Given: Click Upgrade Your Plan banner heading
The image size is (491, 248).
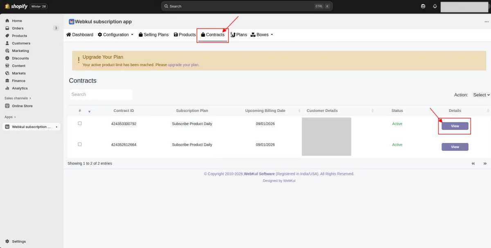Looking at the screenshot, I should [x=103, y=57].
